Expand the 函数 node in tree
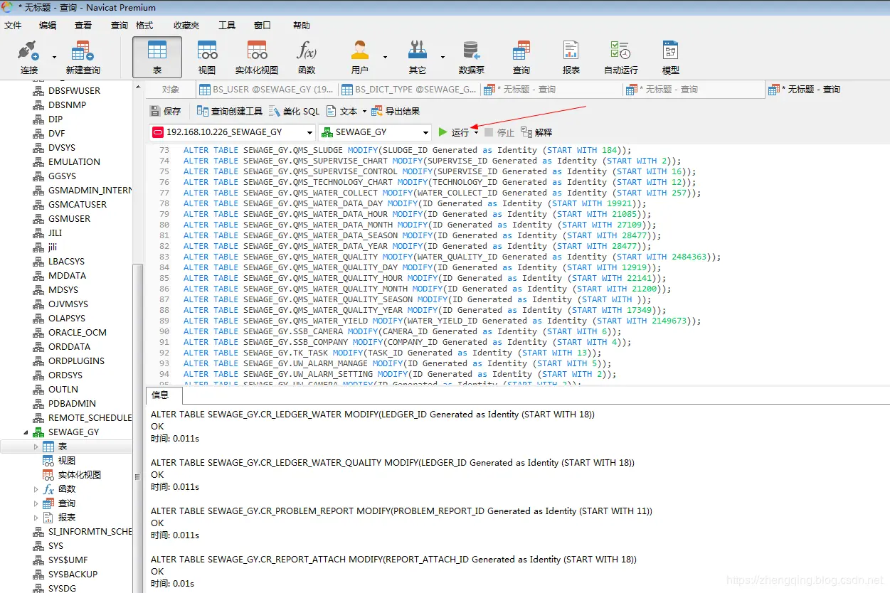 tap(36, 489)
